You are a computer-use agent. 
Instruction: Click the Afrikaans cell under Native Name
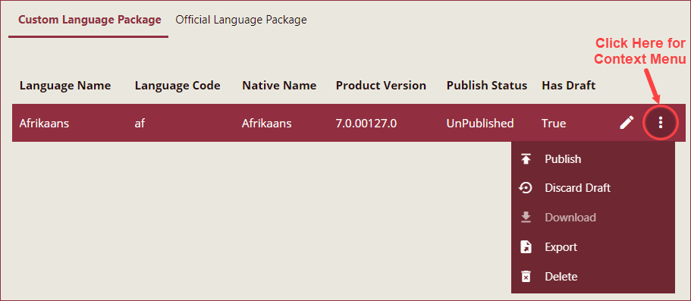[x=267, y=123]
